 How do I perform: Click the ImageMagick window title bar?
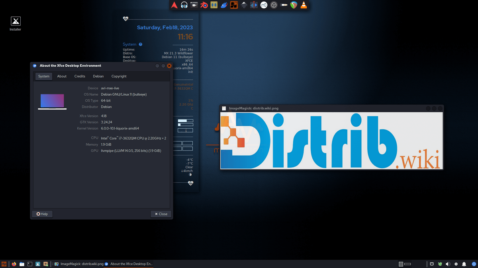332,108
